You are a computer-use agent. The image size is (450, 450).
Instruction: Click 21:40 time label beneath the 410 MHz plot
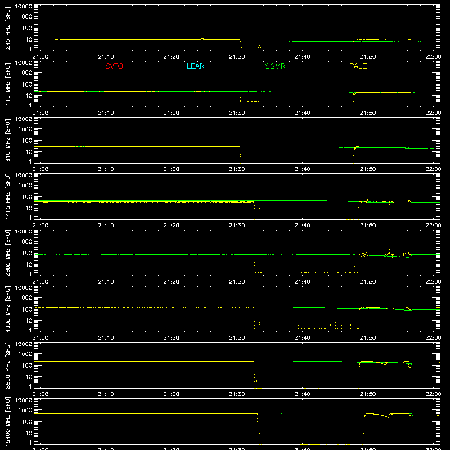[302, 113]
